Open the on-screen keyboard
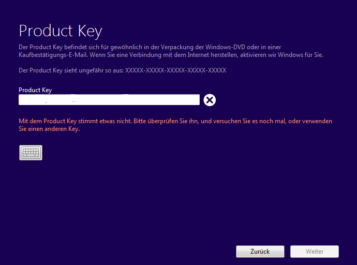The width and height of the screenshot is (357, 265). point(31,153)
